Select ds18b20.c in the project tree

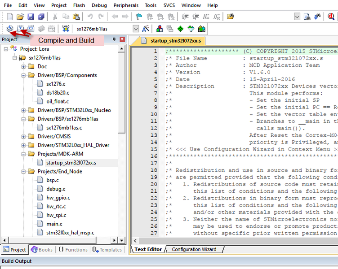pyautogui.click(x=58, y=93)
